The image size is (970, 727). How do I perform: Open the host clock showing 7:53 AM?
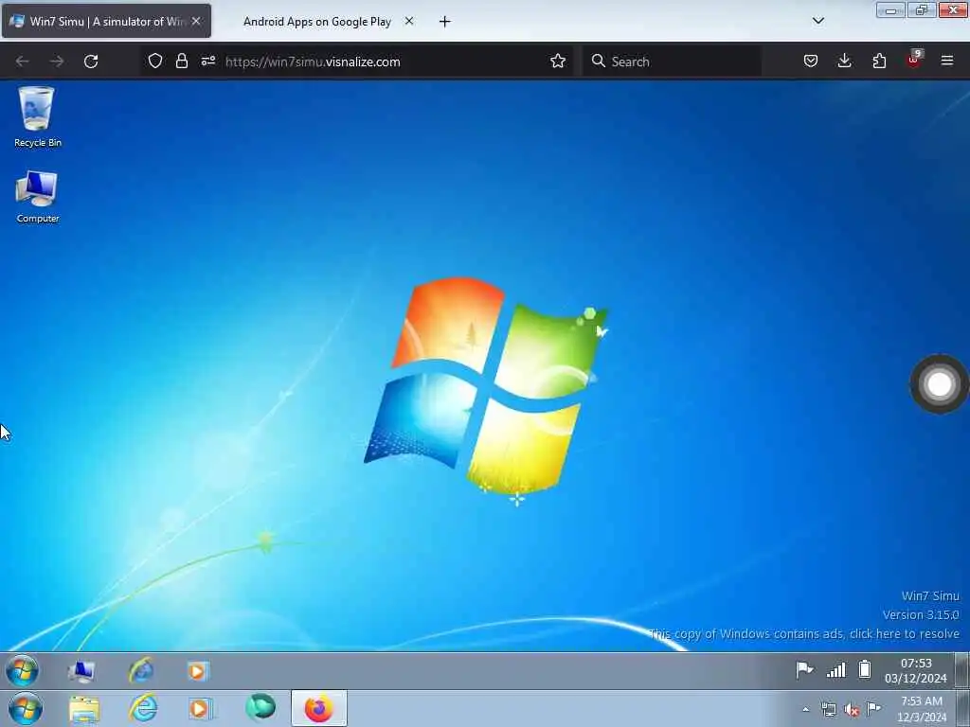(922, 709)
